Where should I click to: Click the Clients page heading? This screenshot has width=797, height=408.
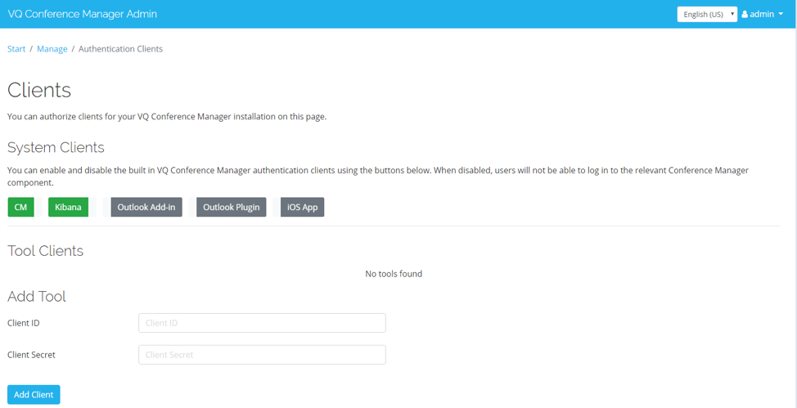(39, 91)
